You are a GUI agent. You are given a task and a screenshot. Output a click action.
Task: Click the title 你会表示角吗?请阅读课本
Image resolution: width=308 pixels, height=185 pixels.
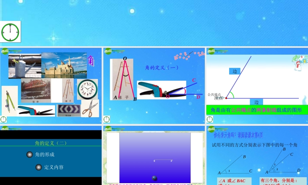(x=238, y=135)
